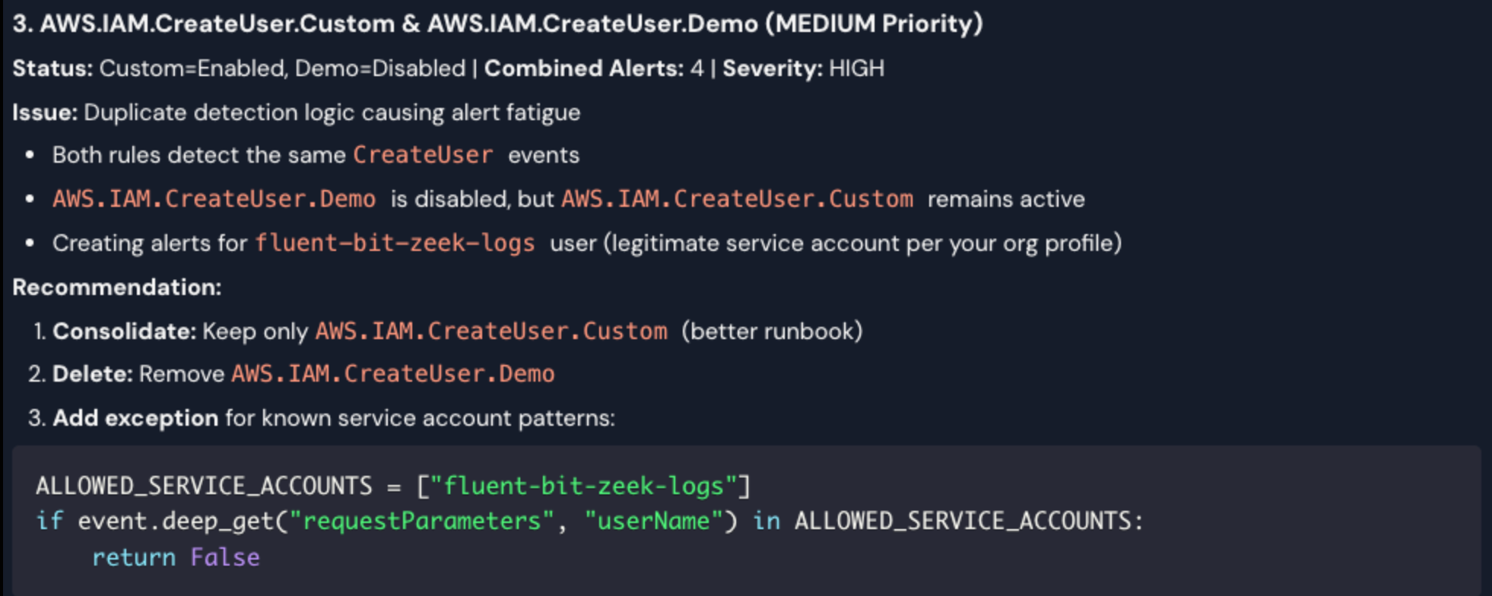The width and height of the screenshot is (1492, 596).
Task: Click the heading "AWS.IAM.CreateUser.Custom & AWS.IAM.CreateUser.Demo"
Action: click(497, 24)
